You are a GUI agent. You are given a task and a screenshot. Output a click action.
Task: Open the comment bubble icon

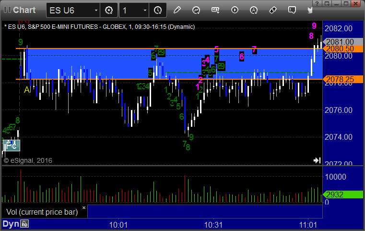click(x=292, y=10)
